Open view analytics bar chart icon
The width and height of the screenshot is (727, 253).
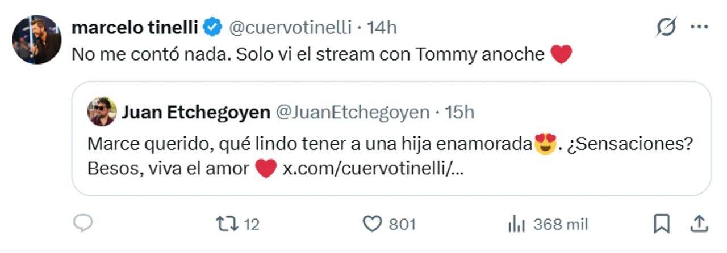click(x=516, y=224)
